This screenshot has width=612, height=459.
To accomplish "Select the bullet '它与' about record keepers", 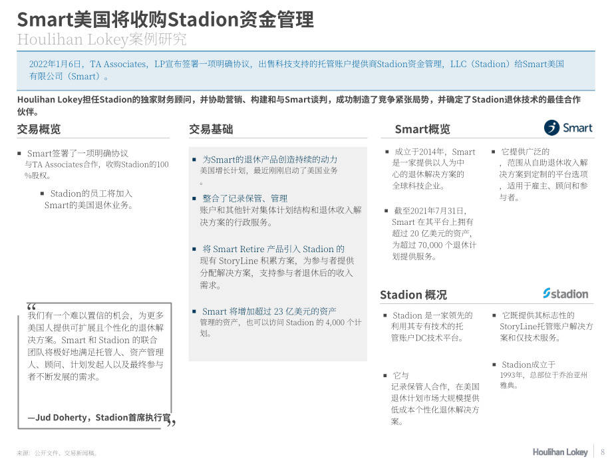I will (x=401, y=375).
